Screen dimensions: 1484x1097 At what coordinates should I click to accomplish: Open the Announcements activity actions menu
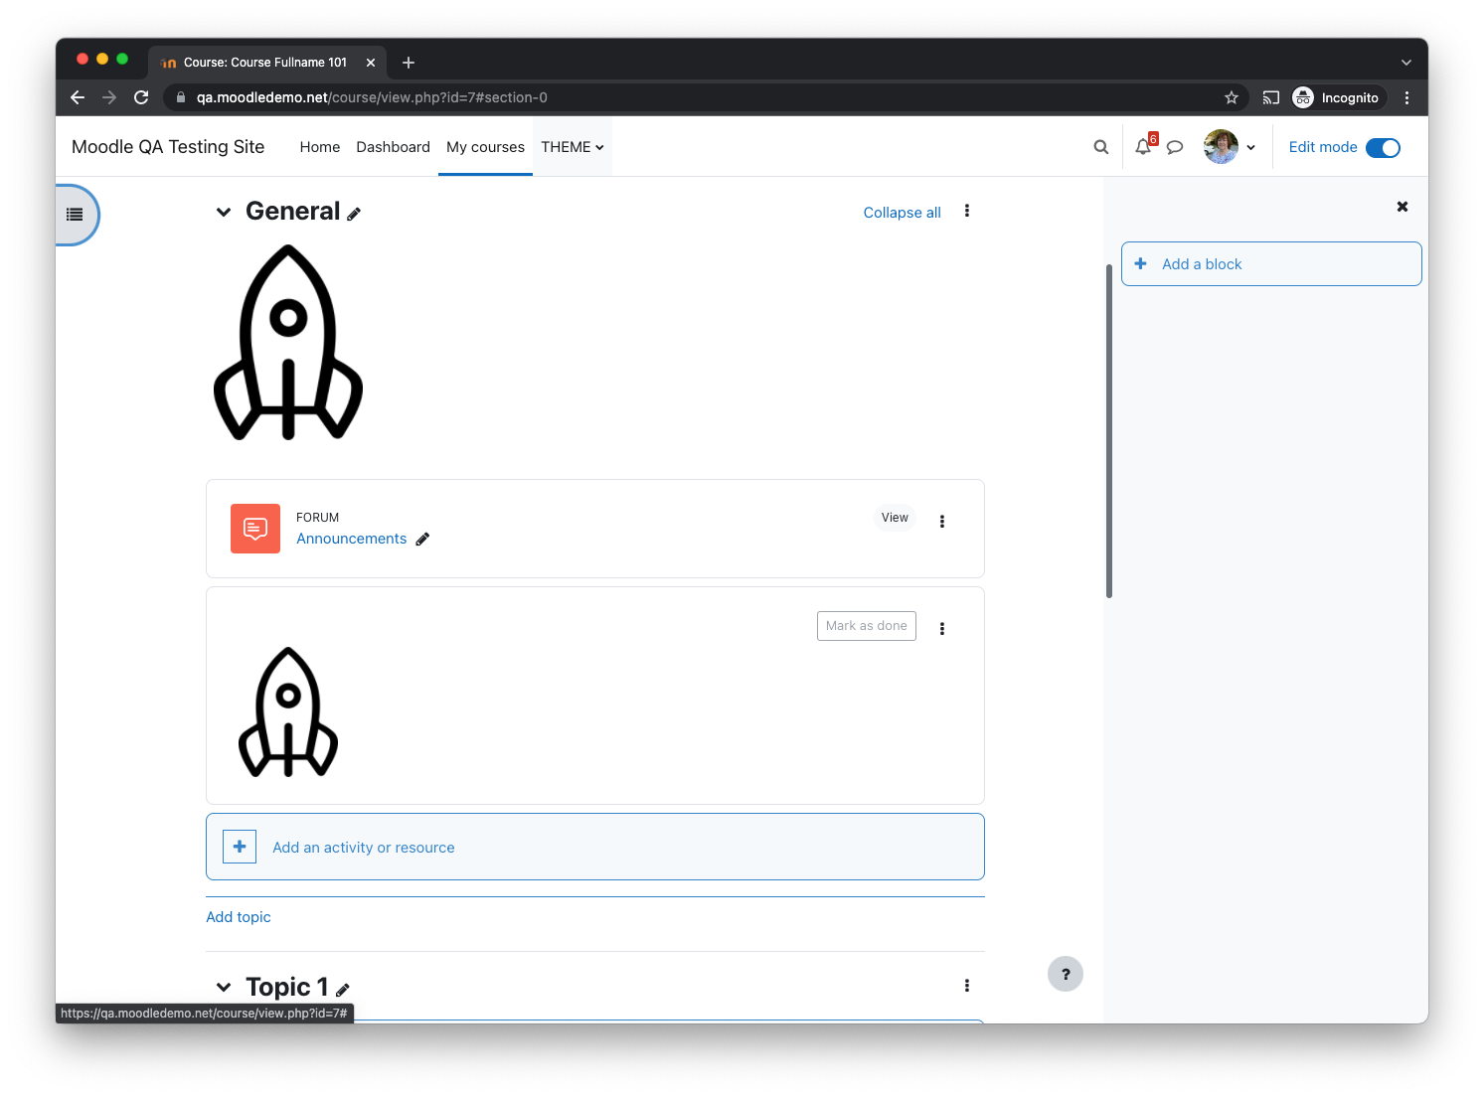coord(942,521)
